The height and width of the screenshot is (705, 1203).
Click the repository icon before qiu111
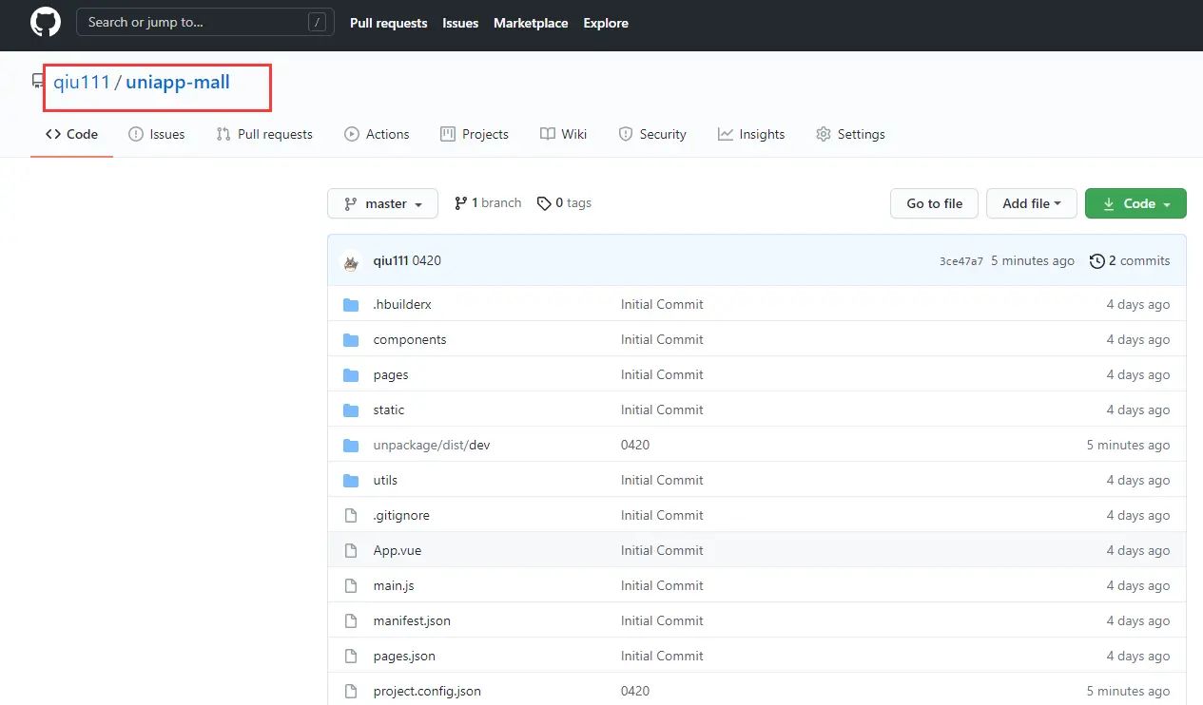click(x=38, y=82)
